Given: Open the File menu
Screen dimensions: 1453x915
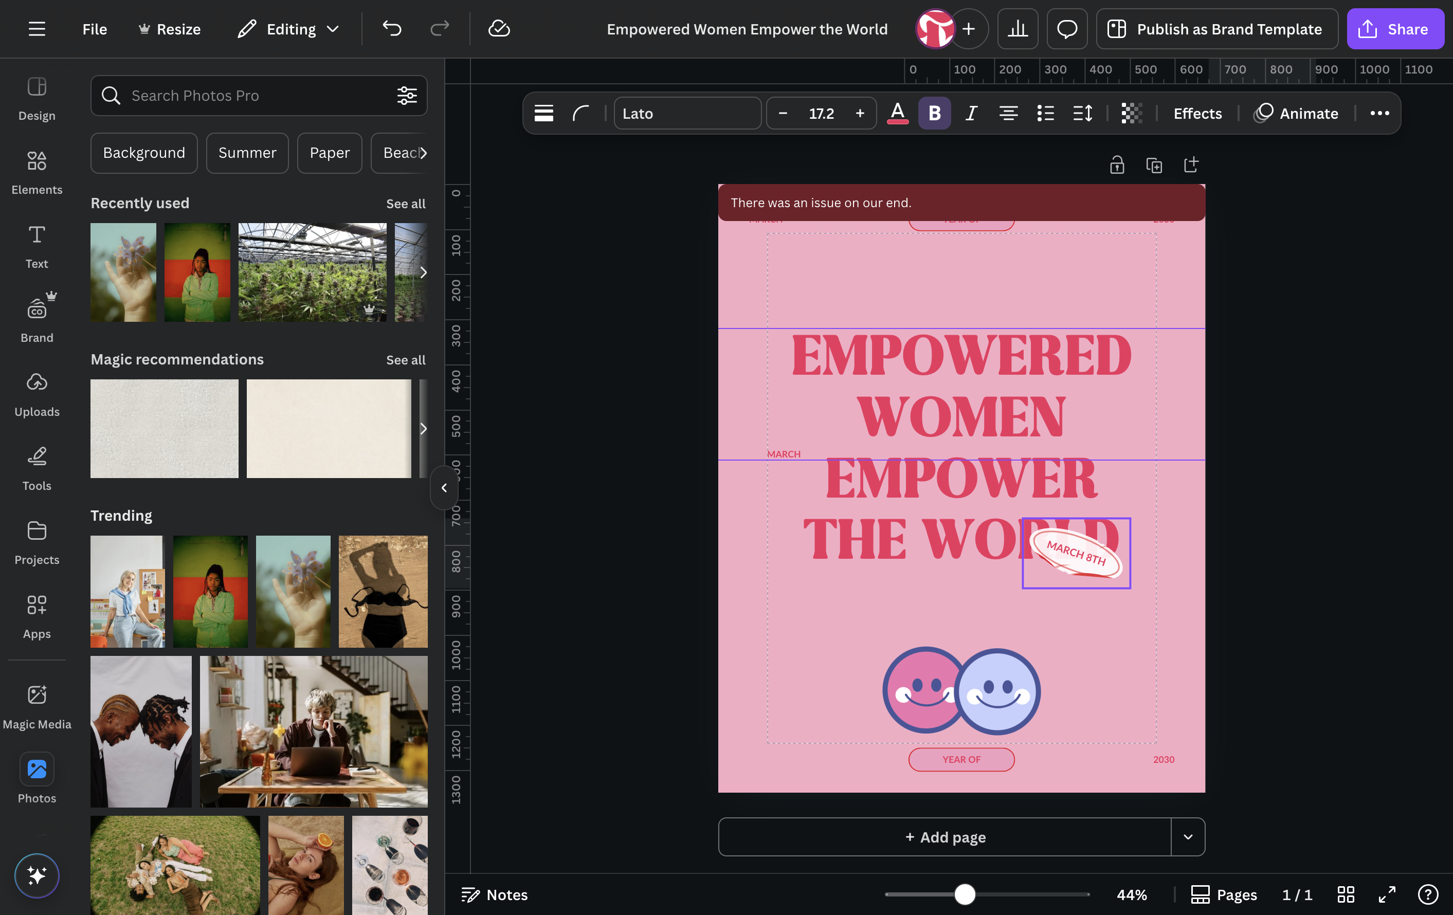Looking at the screenshot, I should [x=95, y=29].
